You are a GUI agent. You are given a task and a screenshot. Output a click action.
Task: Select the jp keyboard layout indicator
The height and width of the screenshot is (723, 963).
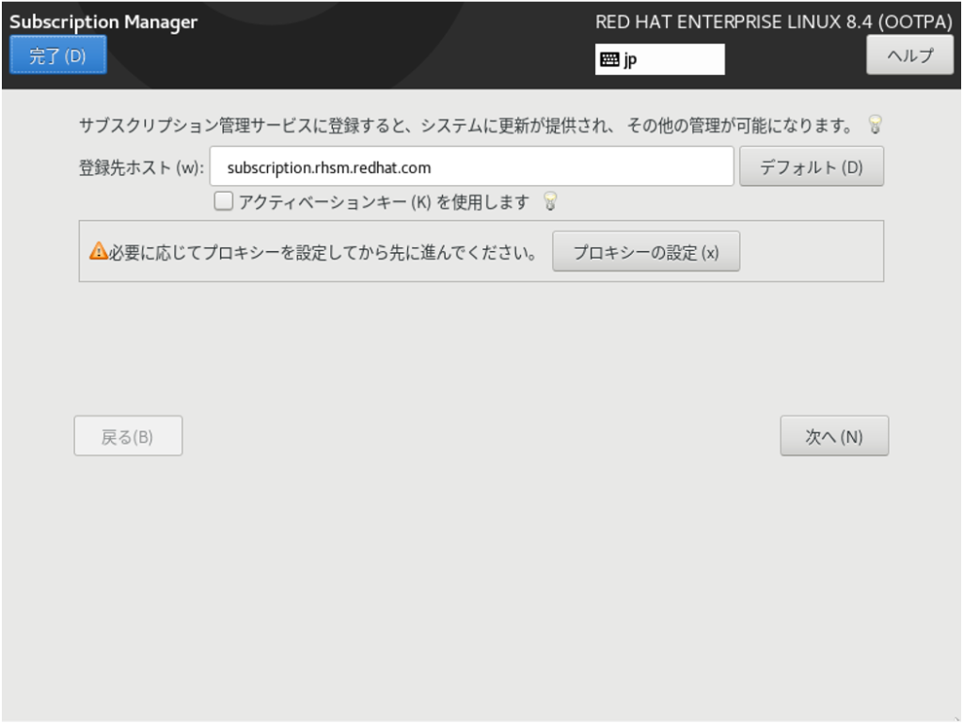click(659, 59)
